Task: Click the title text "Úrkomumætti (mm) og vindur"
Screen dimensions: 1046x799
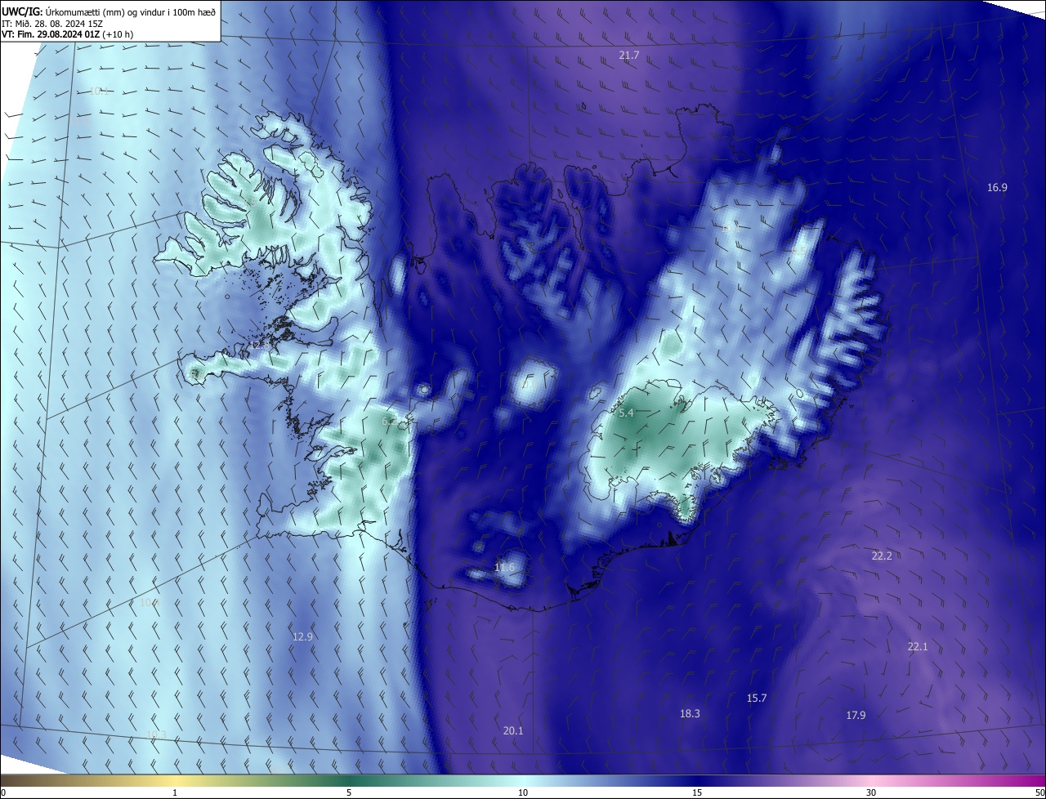Action: tap(105, 11)
